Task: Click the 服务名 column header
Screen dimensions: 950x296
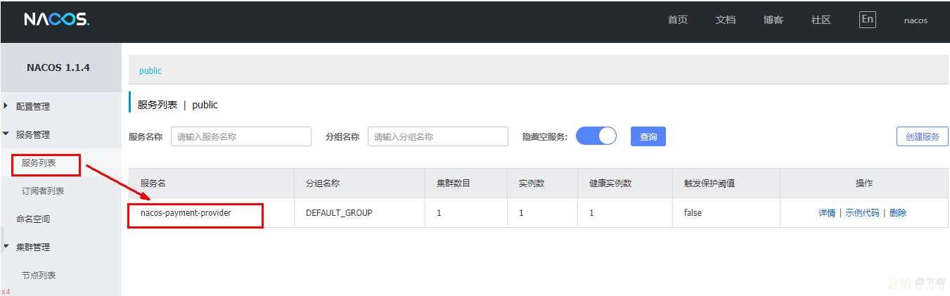Action: (153, 184)
